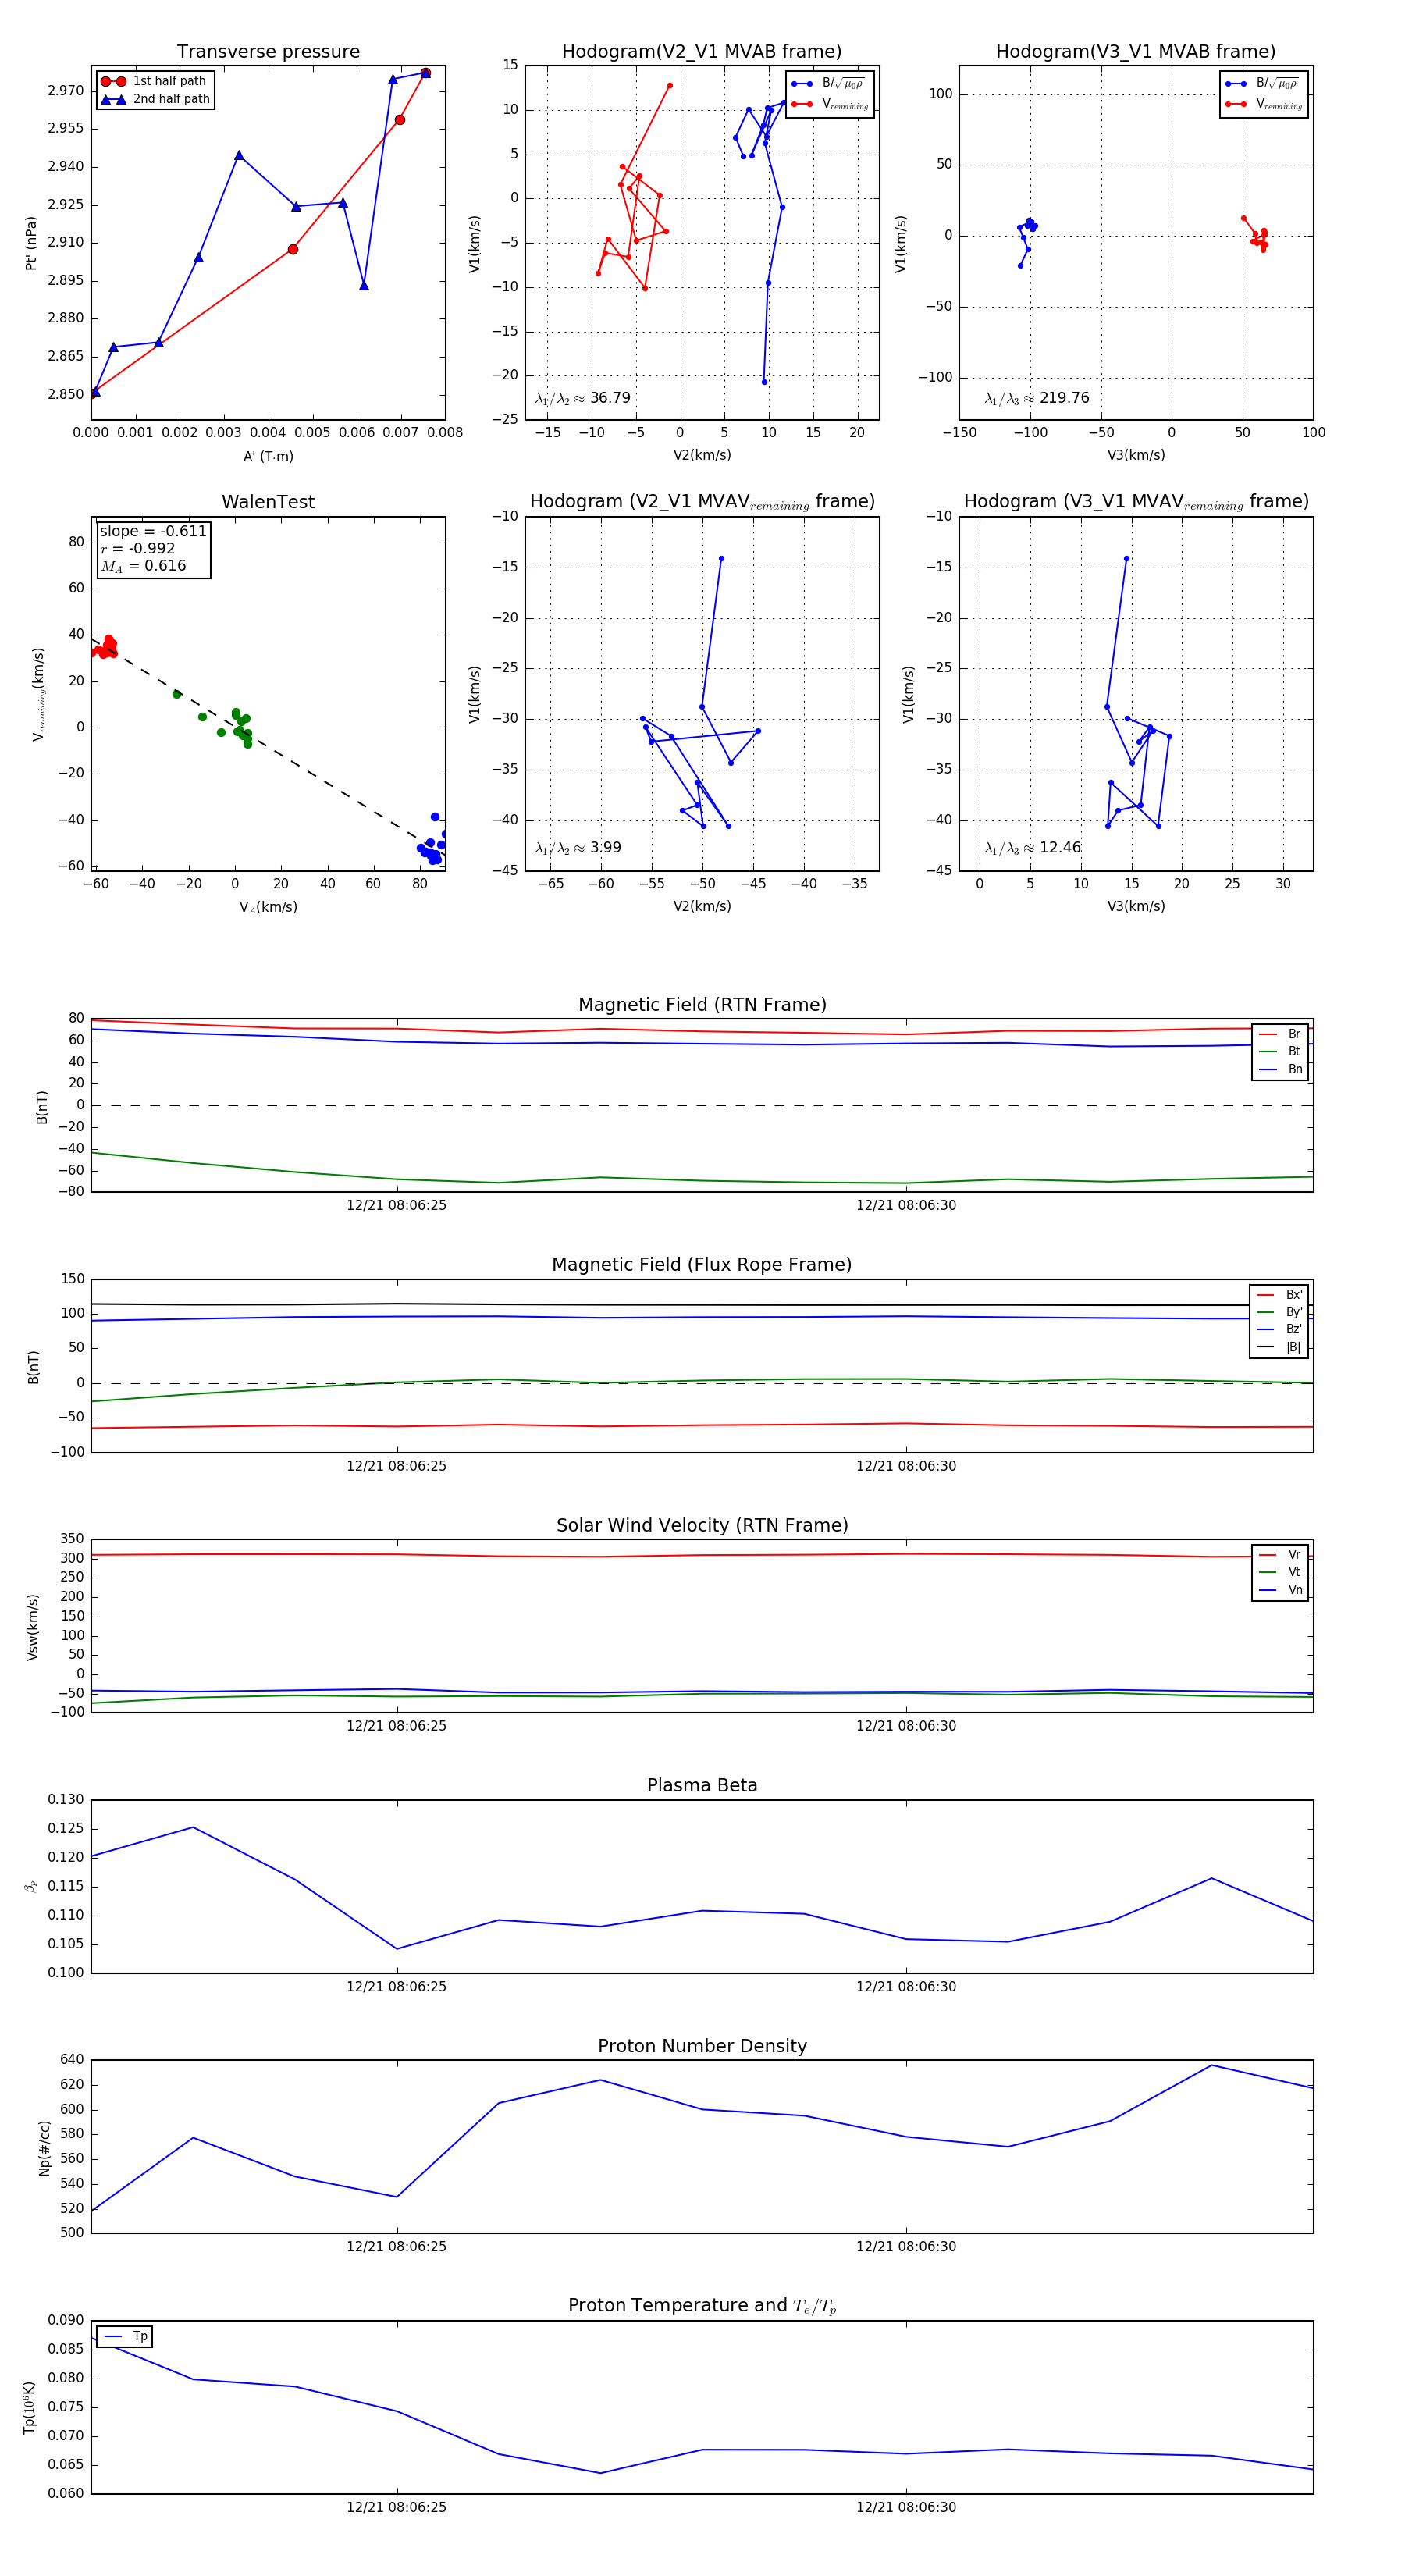Click the Plasma Beta chart title

[x=702, y=1785]
